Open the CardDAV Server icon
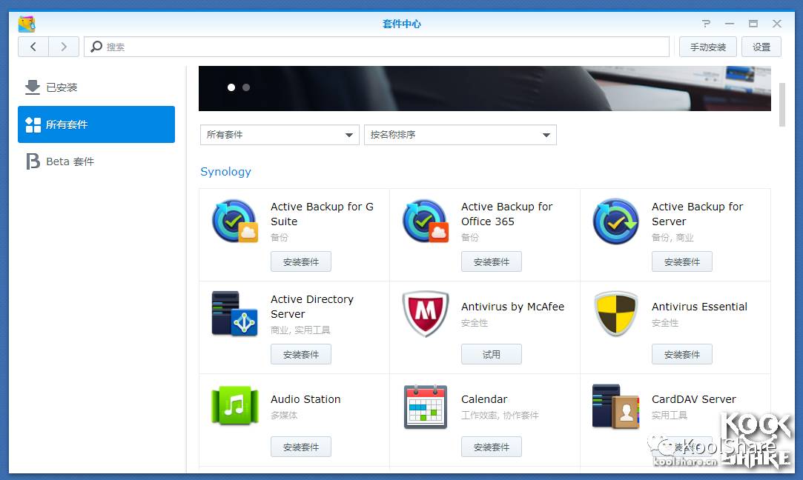This screenshot has height=480, width=803. point(615,407)
